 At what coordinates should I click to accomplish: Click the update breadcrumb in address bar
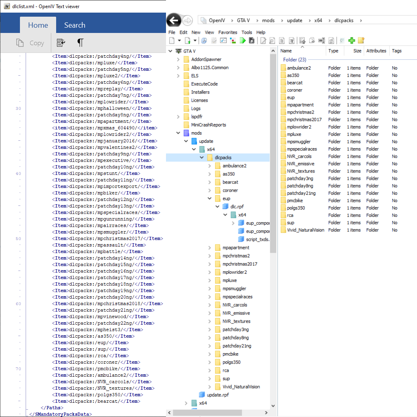point(295,20)
